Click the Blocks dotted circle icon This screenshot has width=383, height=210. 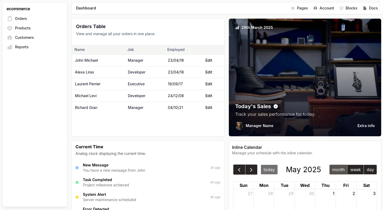[341, 8]
